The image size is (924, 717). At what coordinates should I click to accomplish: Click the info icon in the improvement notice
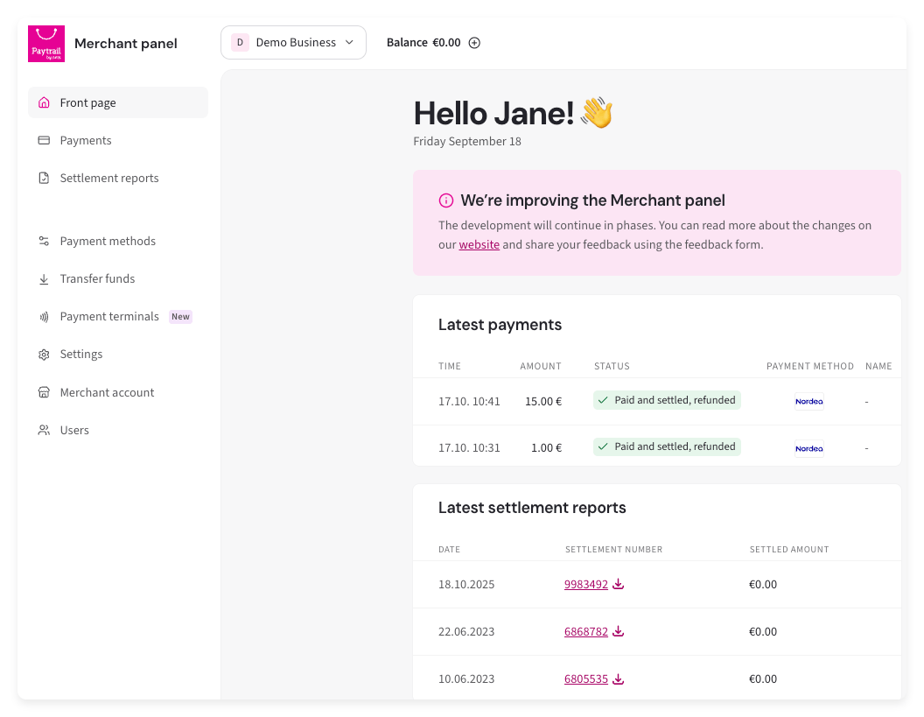[446, 200]
